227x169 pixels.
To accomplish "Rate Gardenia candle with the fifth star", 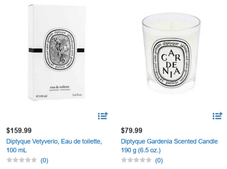I will pyautogui.click(x=149, y=160).
